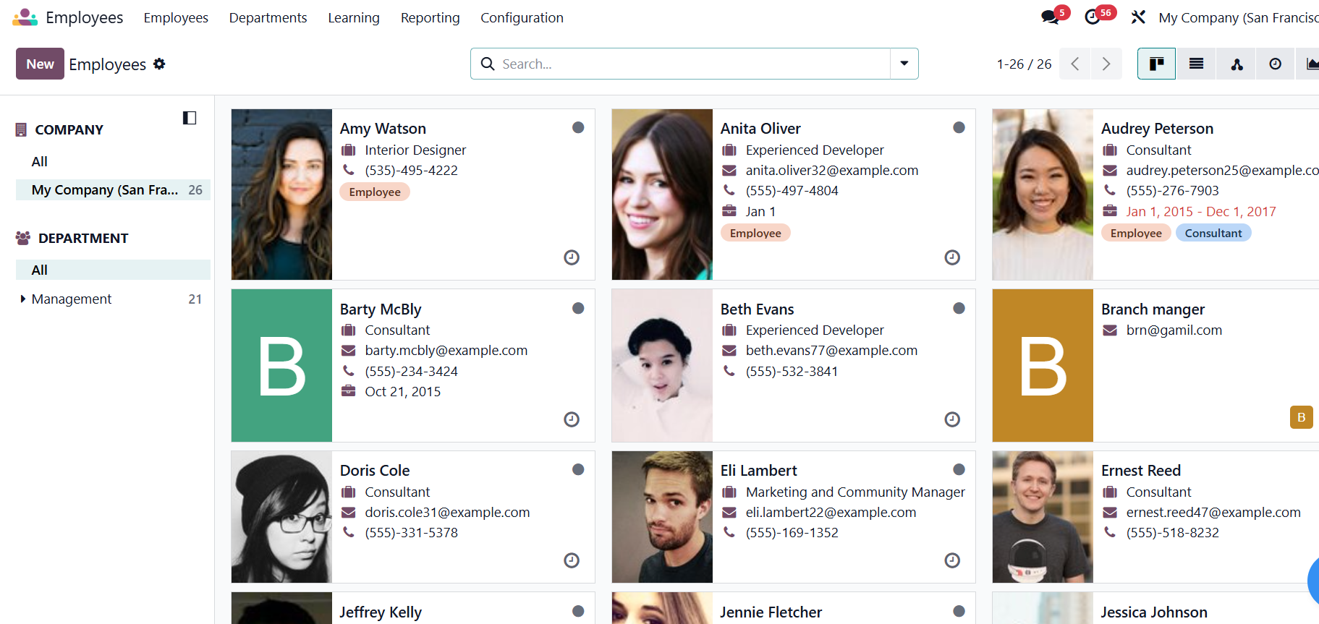Switch to List view
This screenshot has height=624, width=1319.
[x=1196, y=64]
